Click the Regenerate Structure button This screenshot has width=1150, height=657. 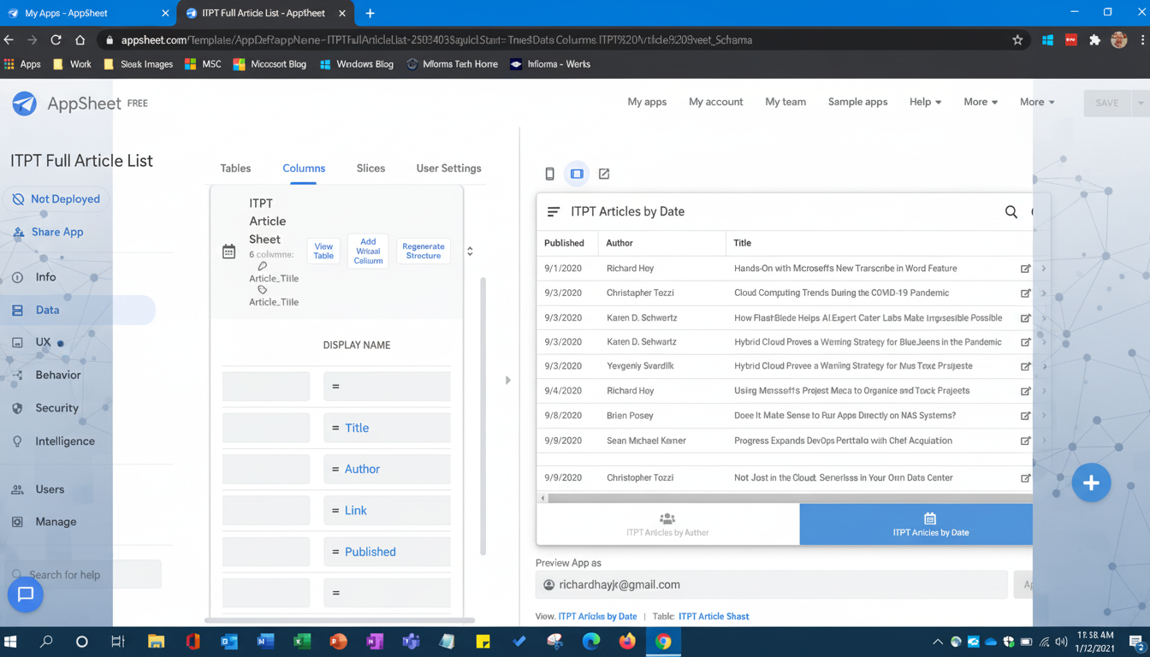(x=423, y=251)
